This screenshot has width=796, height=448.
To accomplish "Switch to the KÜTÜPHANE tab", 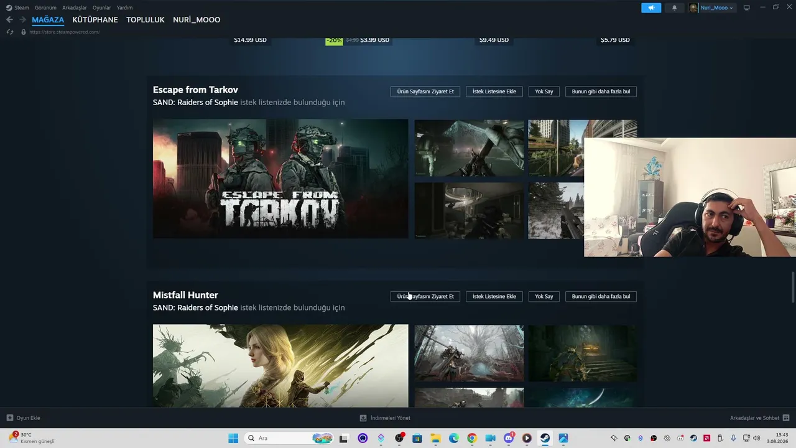I will (95, 20).
